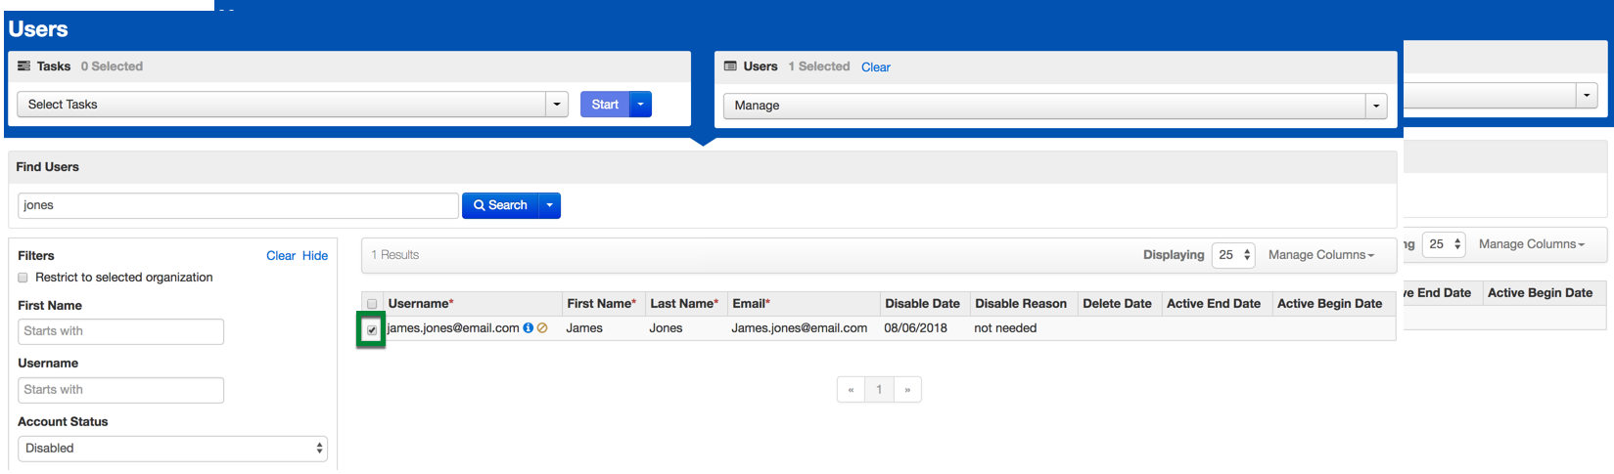Image resolution: width=1614 pixels, height=474 pixels.
Task: Open the Manage Columns menu
Action: point(1320,255)
